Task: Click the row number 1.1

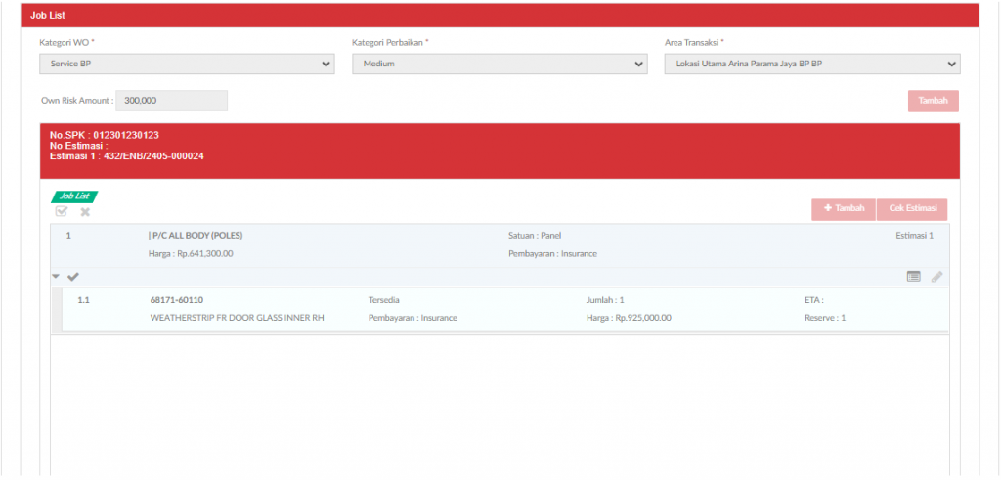Action: (83, 300)
